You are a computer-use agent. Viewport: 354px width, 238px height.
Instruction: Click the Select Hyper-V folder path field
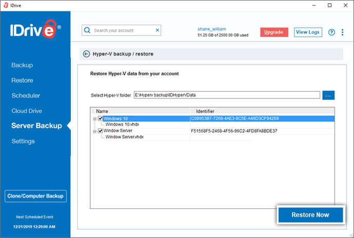(x=227, y=95)
